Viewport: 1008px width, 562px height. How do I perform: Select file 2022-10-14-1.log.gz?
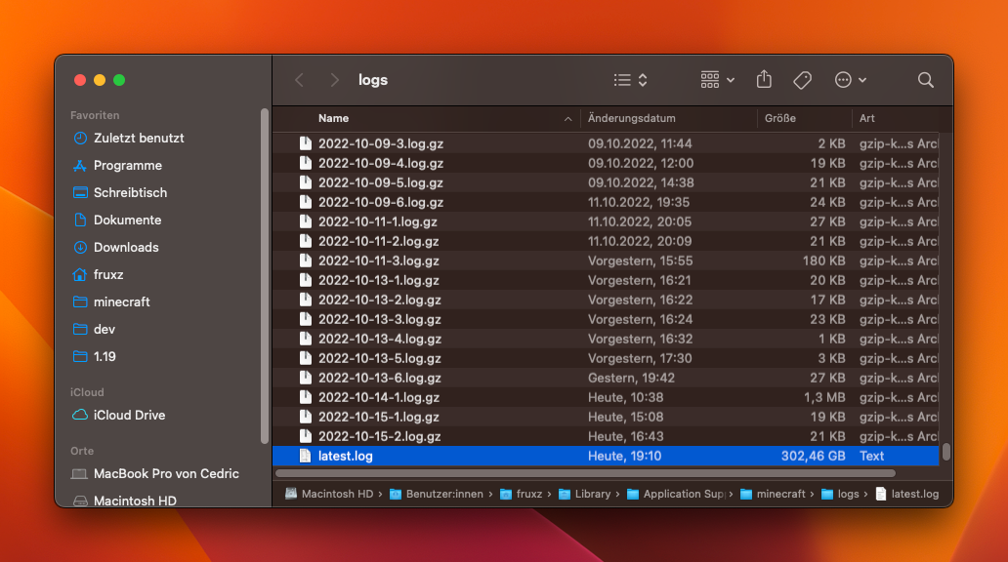click(378, 397)
